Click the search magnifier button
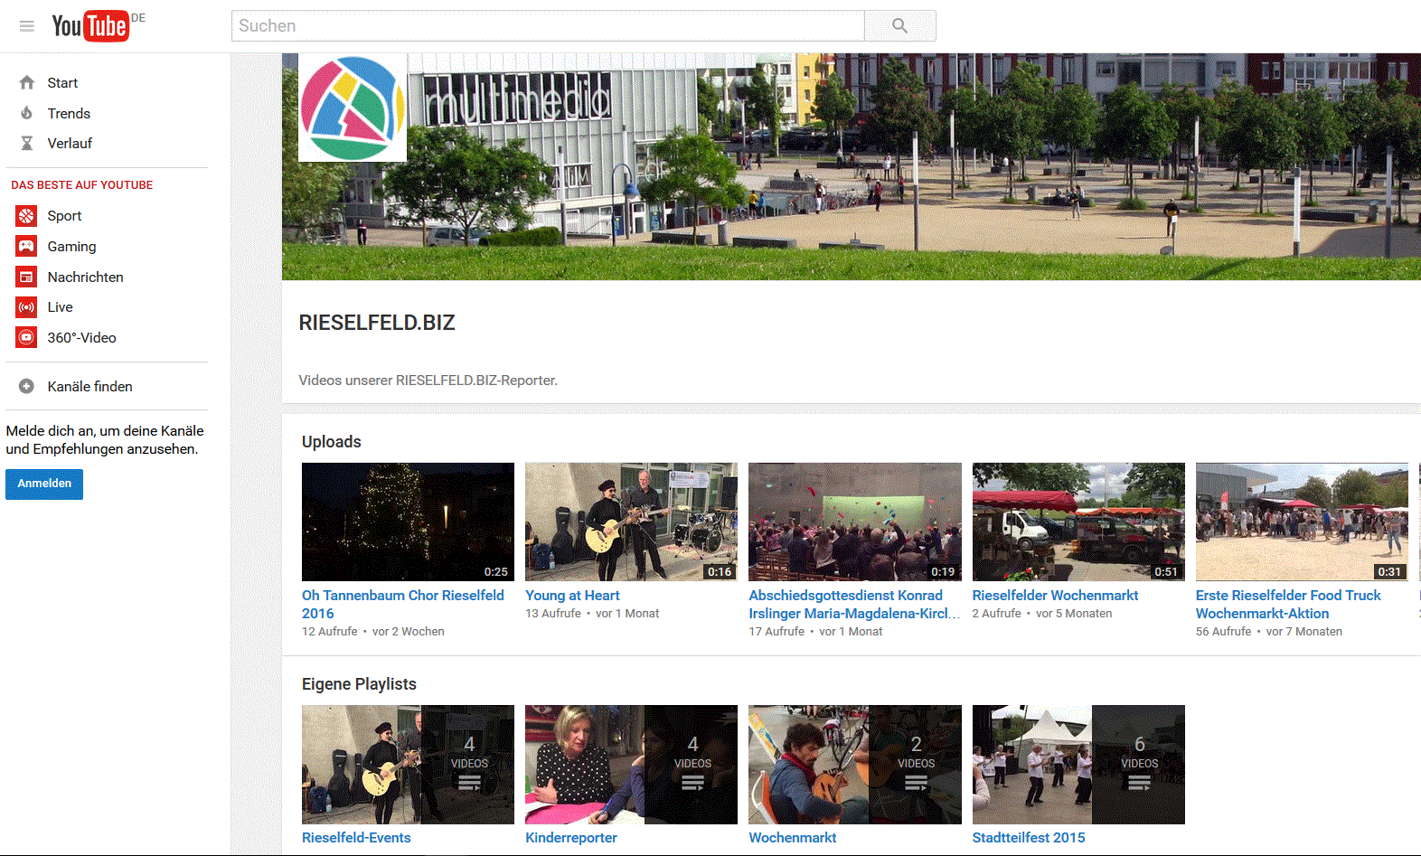Screen dimensions: 1421x856 point(899,26)
